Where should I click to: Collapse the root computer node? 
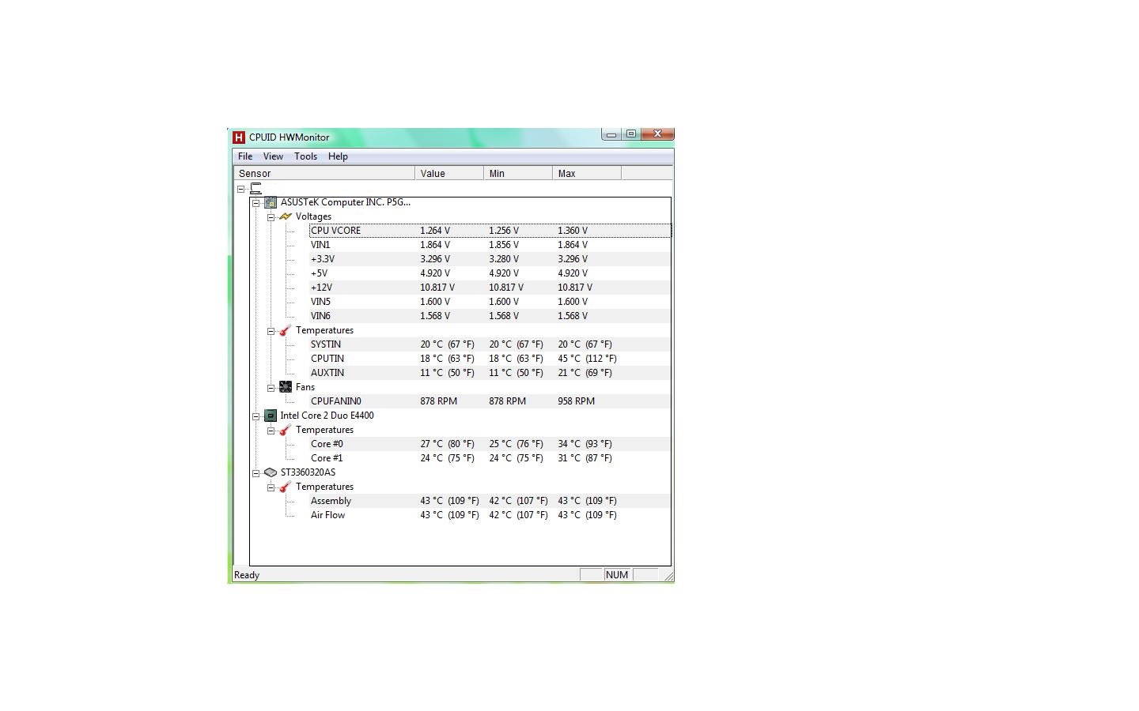241,189
